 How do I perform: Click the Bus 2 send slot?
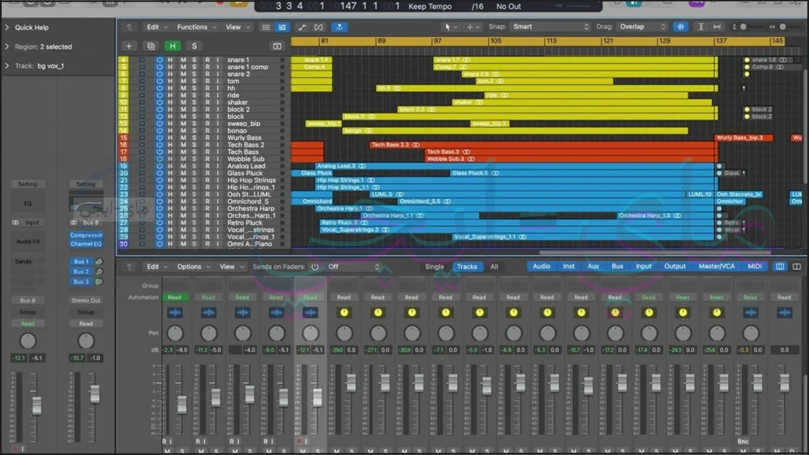coord(81,272)
